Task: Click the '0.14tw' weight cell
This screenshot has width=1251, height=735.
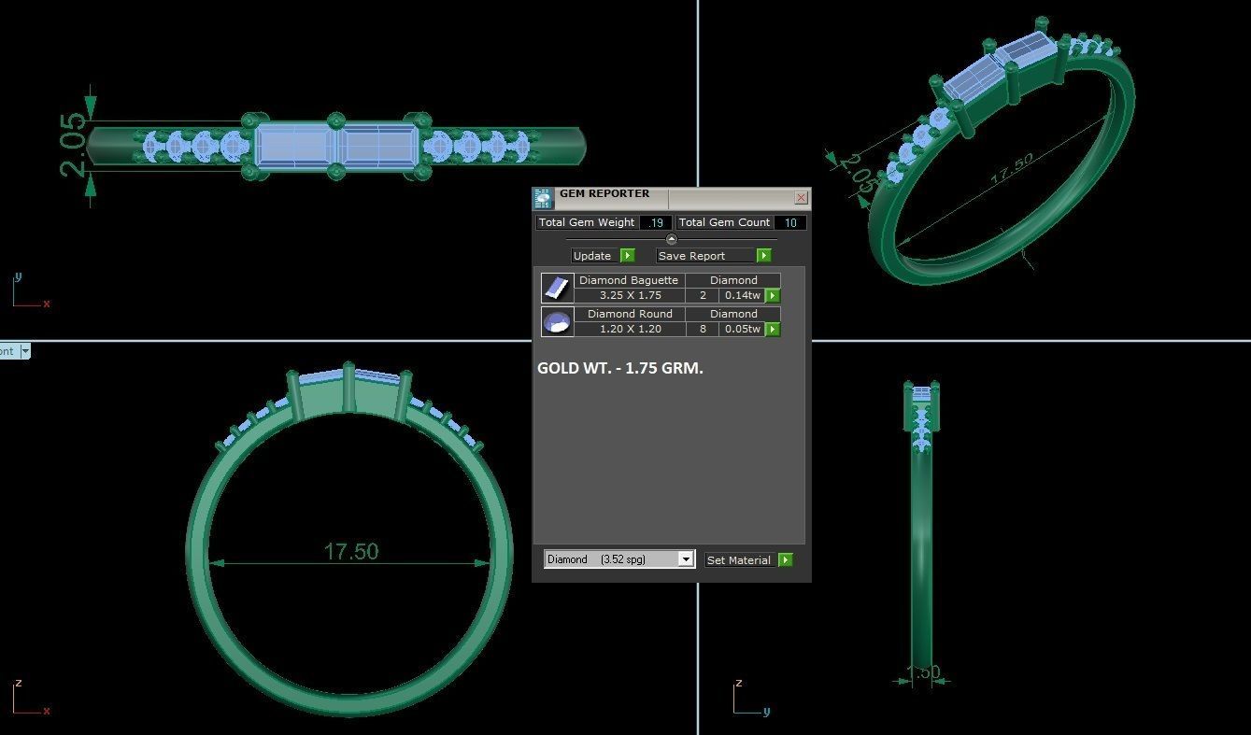Action: click(743, 295)
